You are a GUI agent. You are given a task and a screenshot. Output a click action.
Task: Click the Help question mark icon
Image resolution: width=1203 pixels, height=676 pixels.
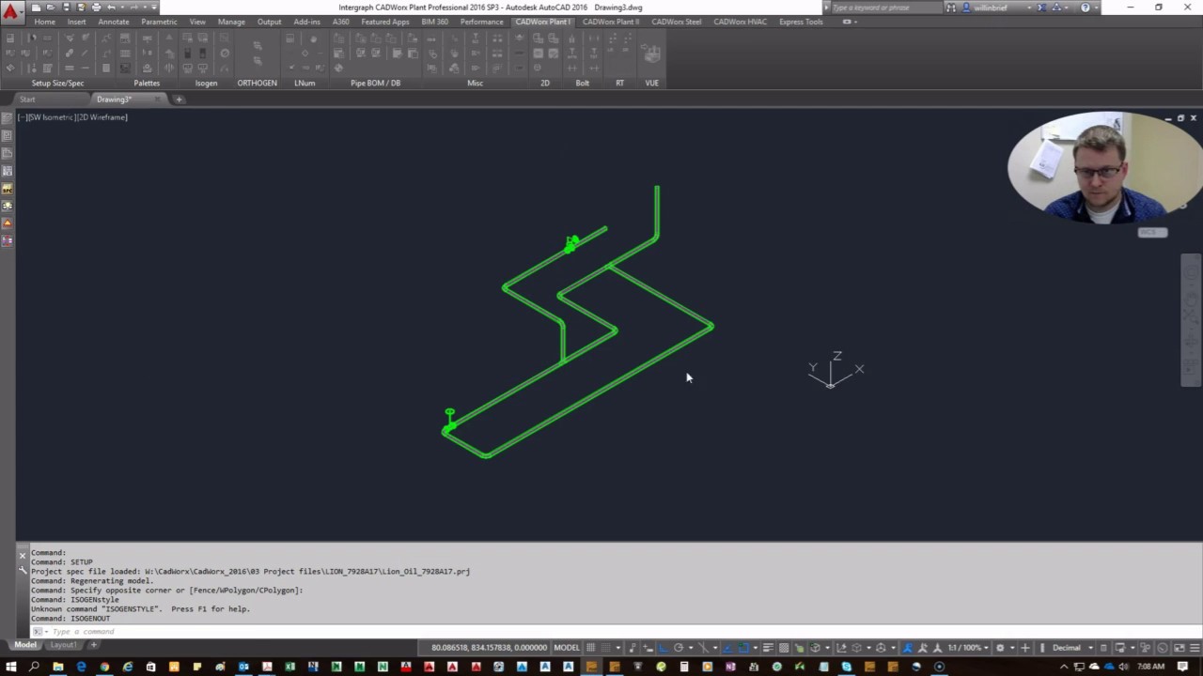[x=1086, y=8]
